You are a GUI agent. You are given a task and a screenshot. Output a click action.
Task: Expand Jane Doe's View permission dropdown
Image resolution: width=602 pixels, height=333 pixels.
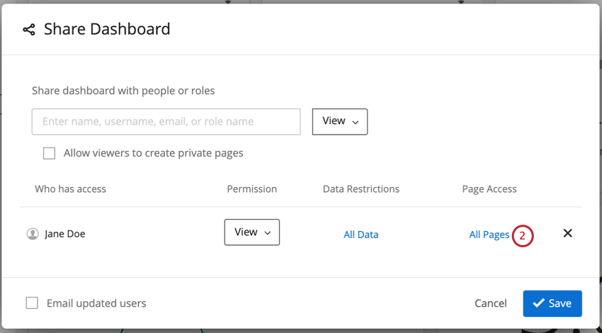252,232
